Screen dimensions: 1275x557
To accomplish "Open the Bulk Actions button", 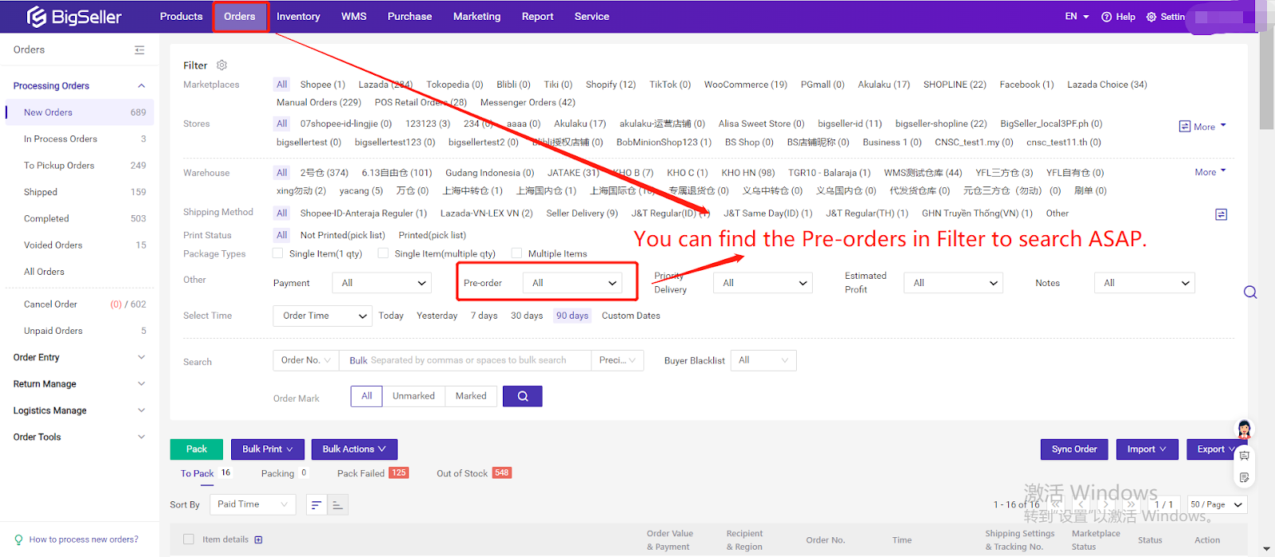I will (x=355, y=449).
